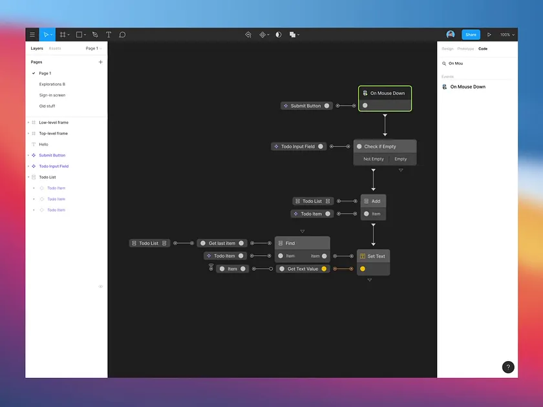
Task: Open the shape tool dropdown chevron
Action: [x=84, y=34]
